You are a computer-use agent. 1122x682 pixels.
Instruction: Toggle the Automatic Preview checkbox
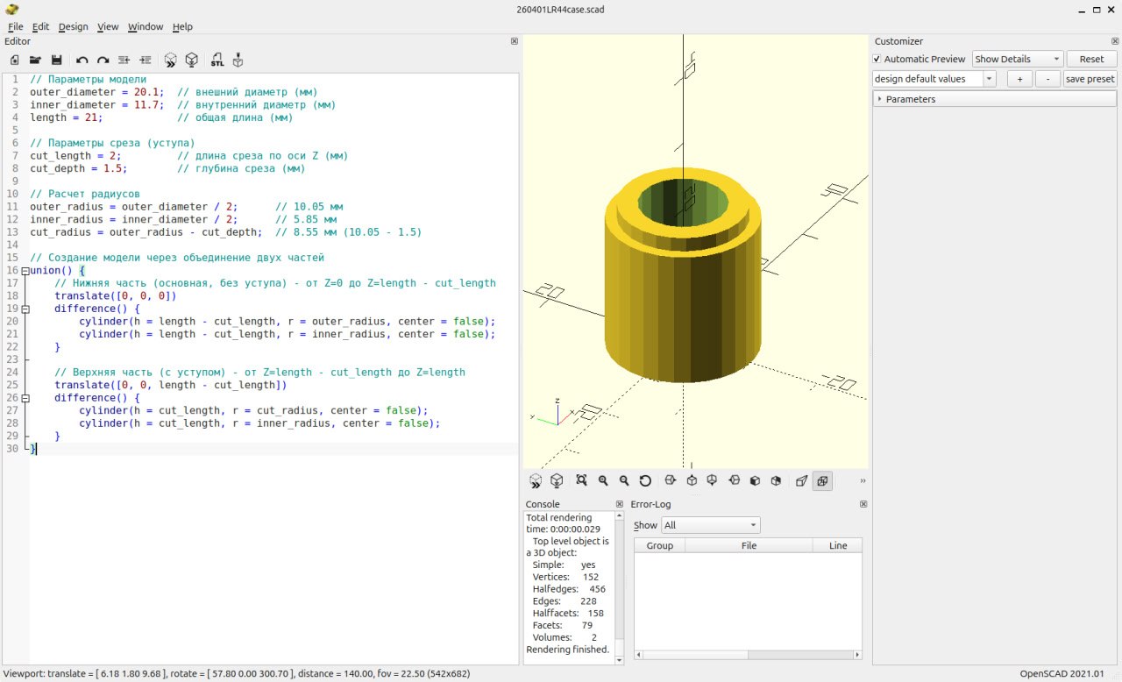tap(877, 59)
